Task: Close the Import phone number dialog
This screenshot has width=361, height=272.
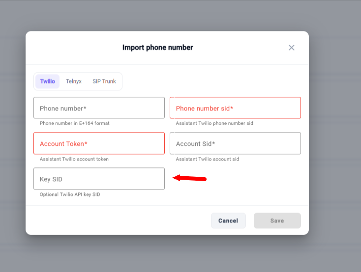Action: coord(291,48)
